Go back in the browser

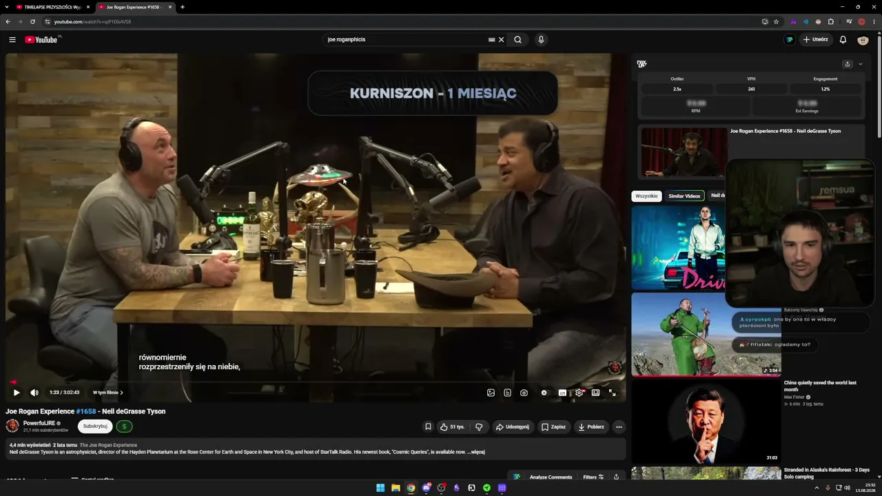8,21
